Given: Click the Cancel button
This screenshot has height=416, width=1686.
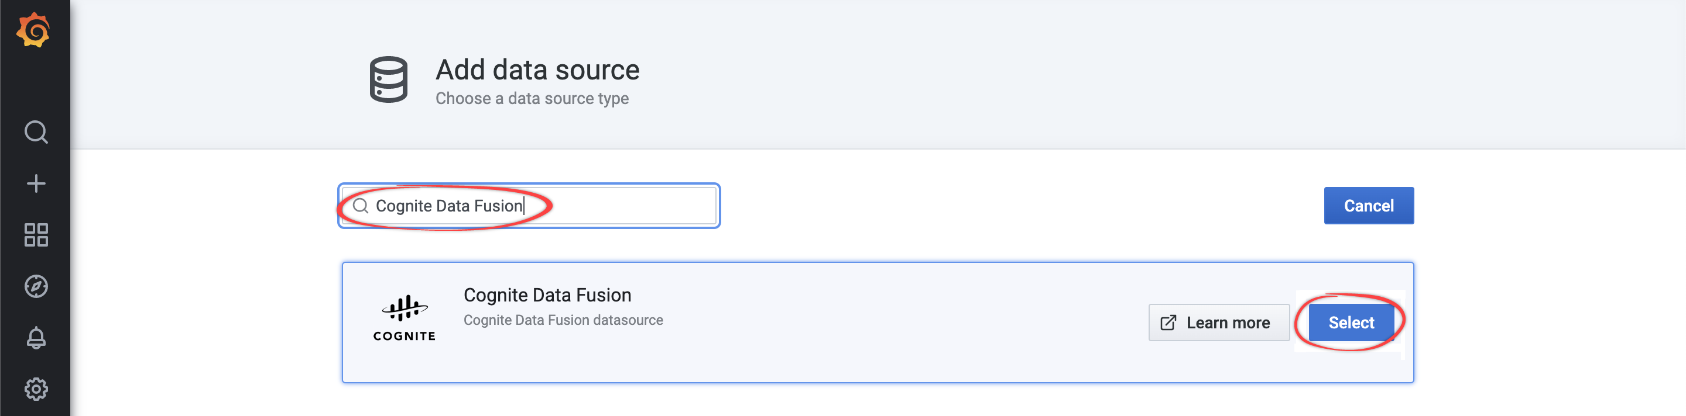Looking at the screenshot, I should tap(1369, 205).
